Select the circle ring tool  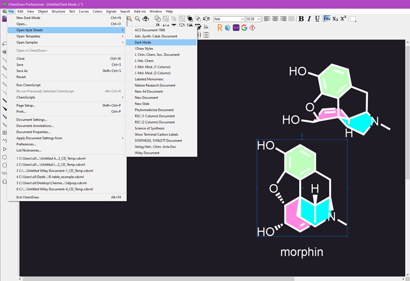pos(4,165)
